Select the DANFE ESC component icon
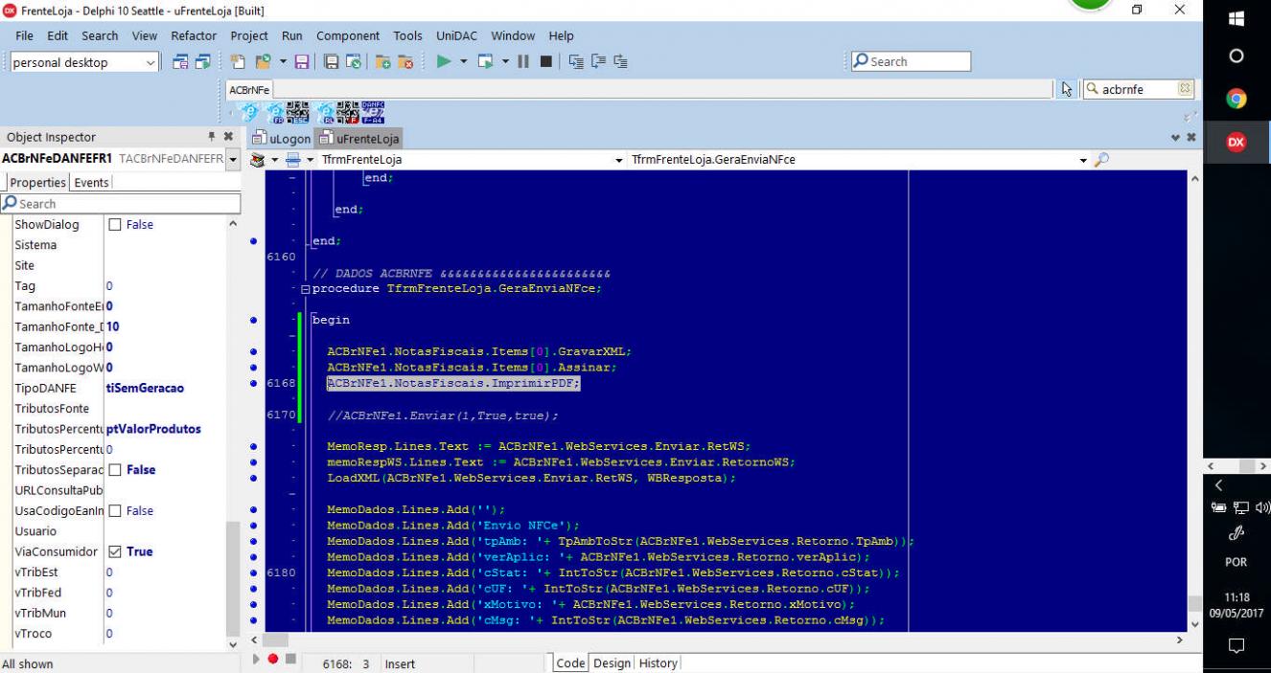 (298, 113)
